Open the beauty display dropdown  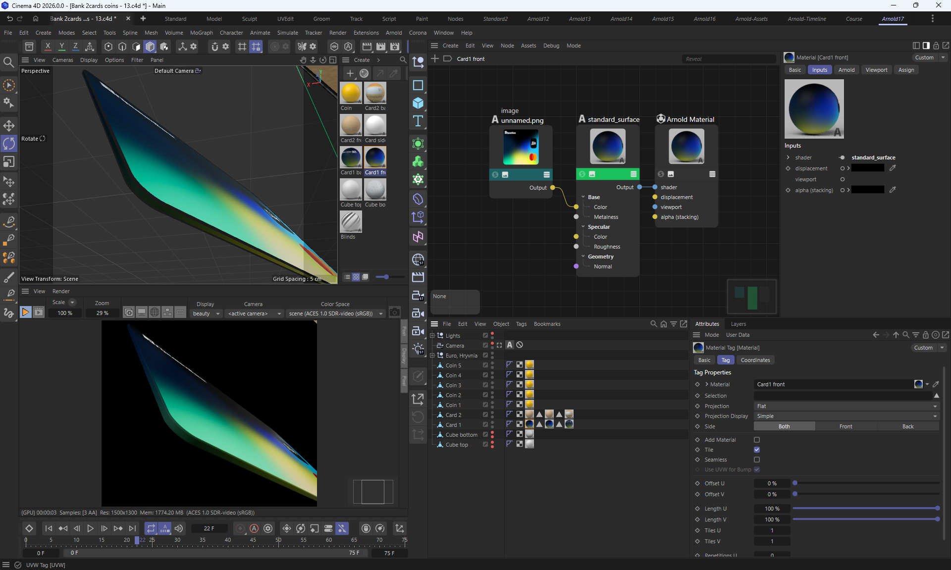click(x=206, y=313)
